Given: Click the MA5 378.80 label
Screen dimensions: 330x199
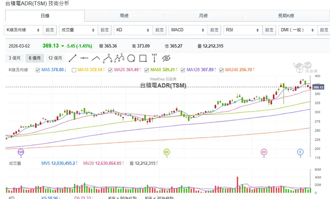Looking at the screenshot, I should tap(54, 70).
